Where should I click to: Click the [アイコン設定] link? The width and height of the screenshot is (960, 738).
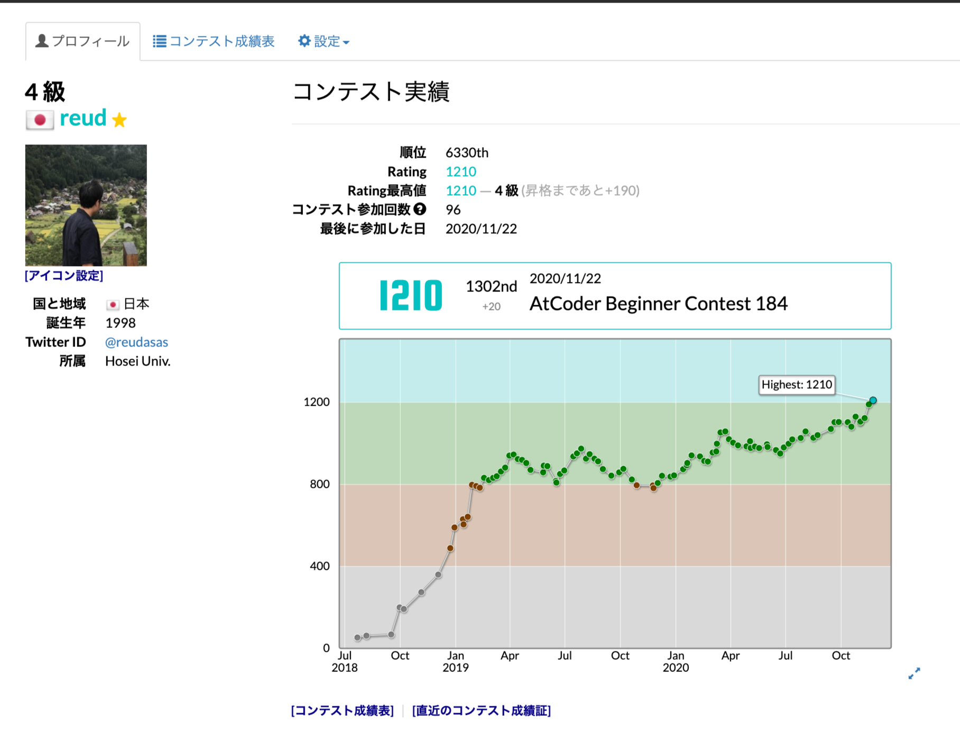pyautogui.click(x=64, y=276)
